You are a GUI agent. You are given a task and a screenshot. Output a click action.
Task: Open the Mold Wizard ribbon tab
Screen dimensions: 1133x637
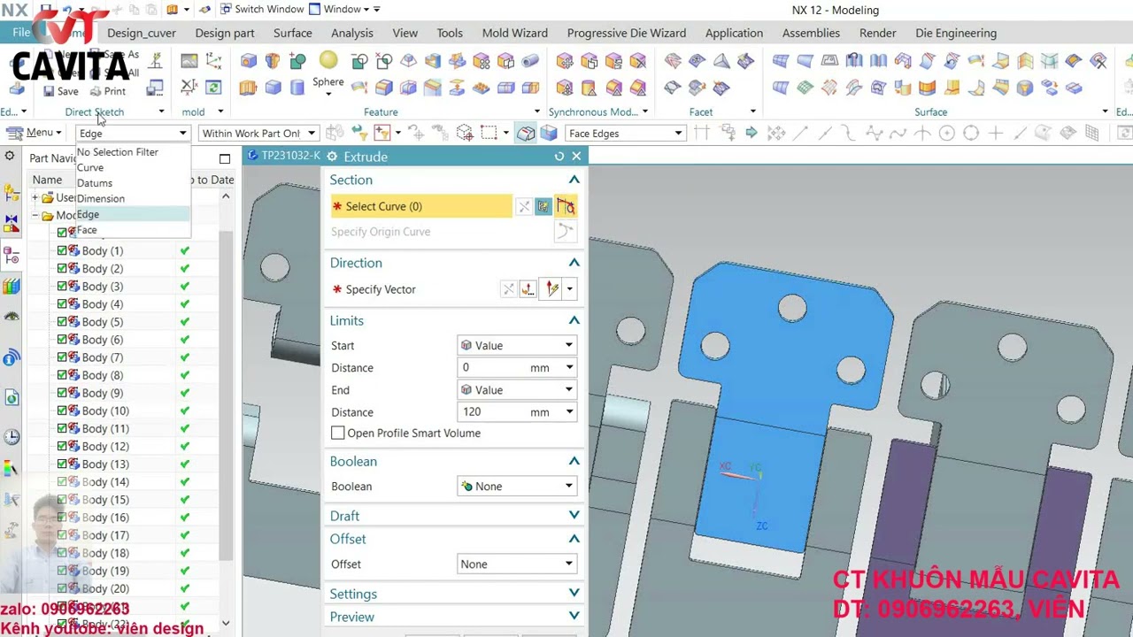coord(515,33)
